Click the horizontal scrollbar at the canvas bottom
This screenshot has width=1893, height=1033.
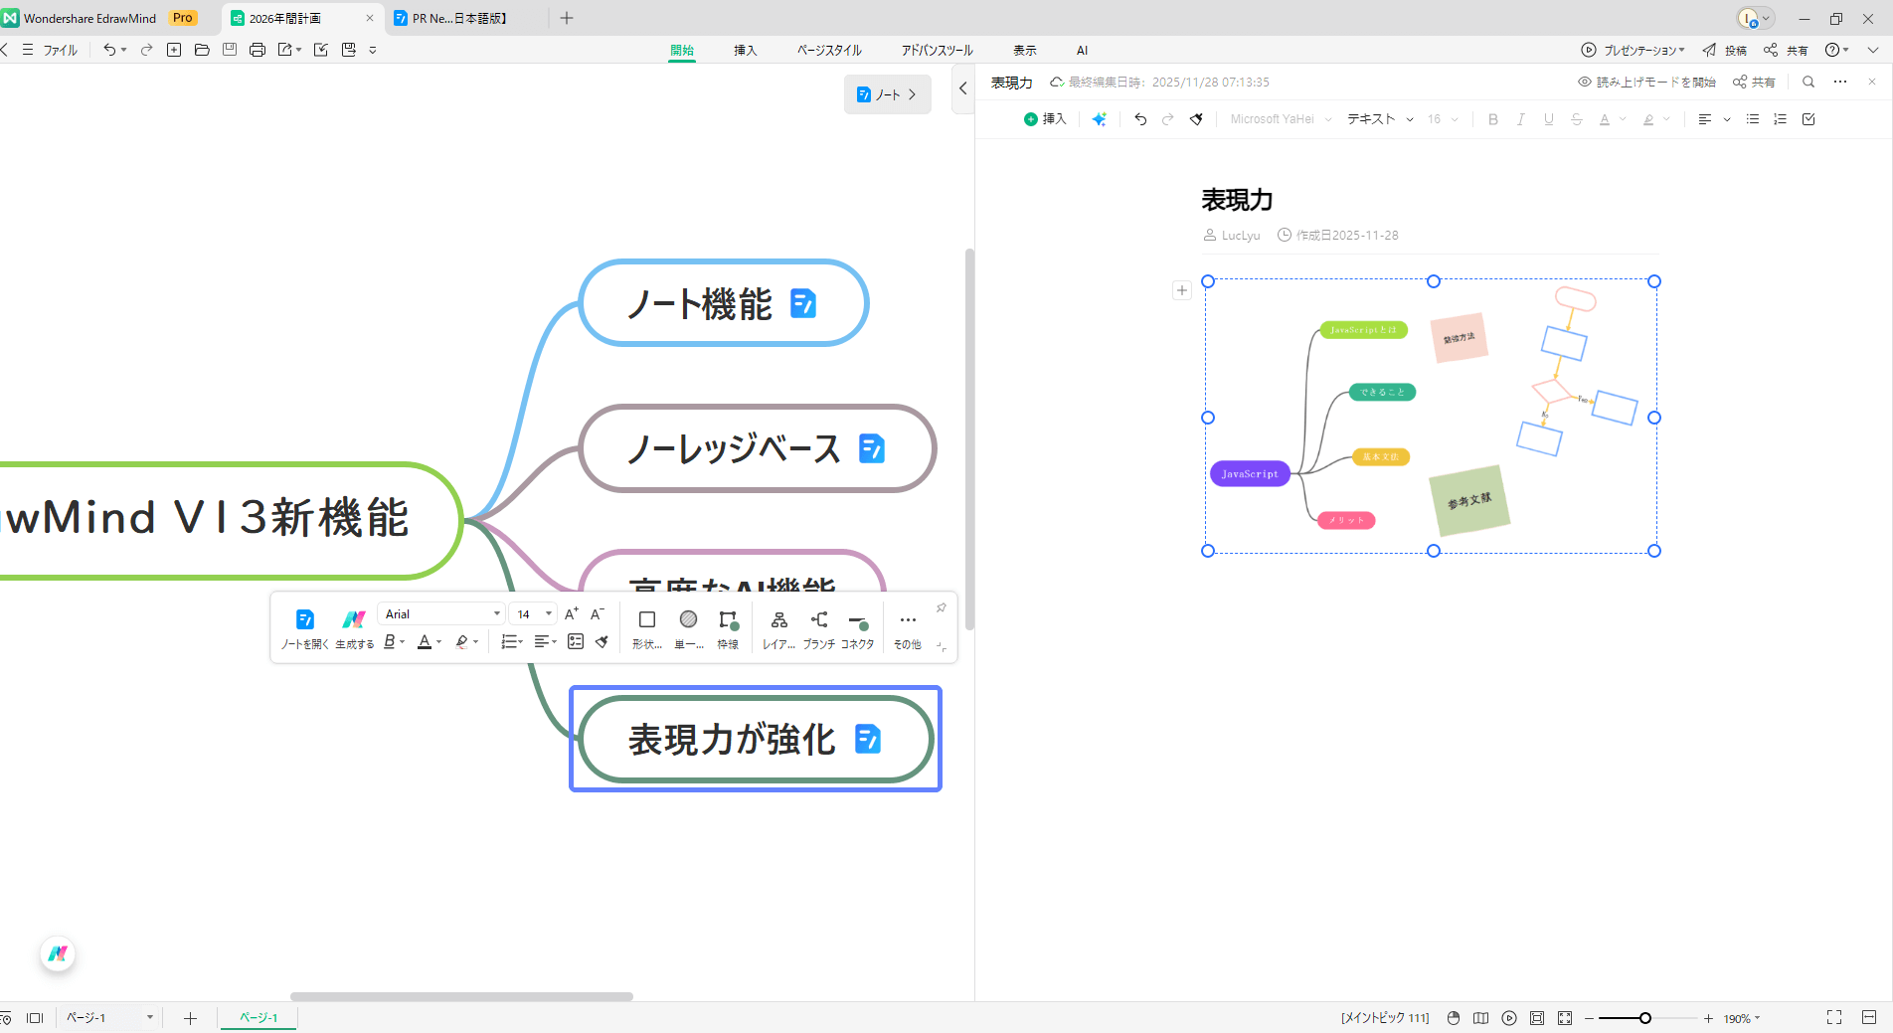[460, 996]
